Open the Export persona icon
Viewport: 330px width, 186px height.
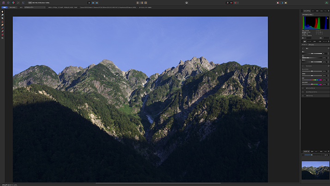pos(23,2)
